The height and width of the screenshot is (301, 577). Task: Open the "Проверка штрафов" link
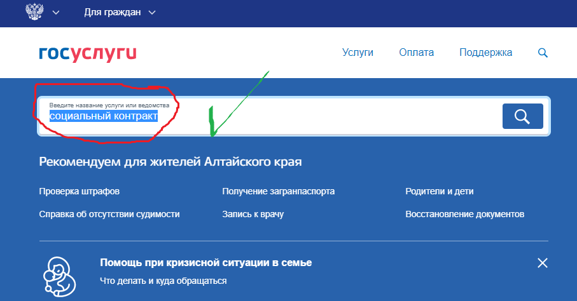[79, 192]
